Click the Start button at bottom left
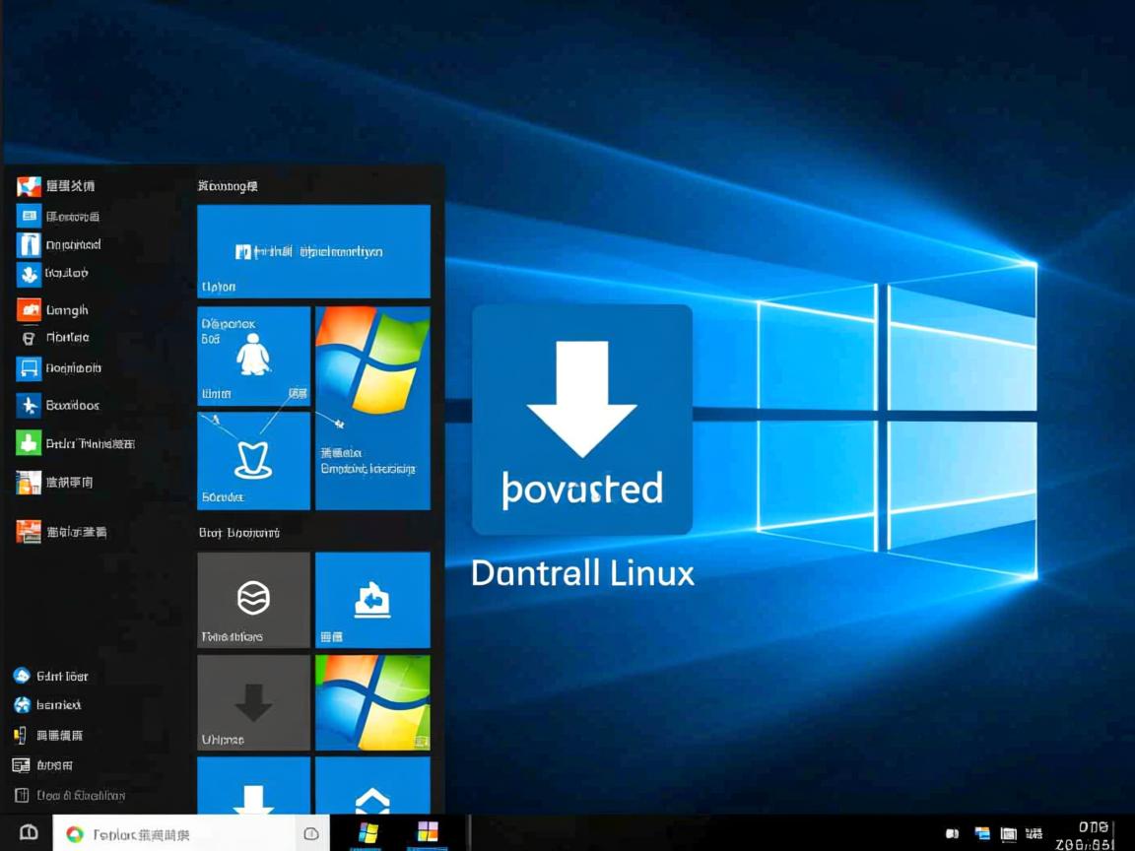 (29, 833)
